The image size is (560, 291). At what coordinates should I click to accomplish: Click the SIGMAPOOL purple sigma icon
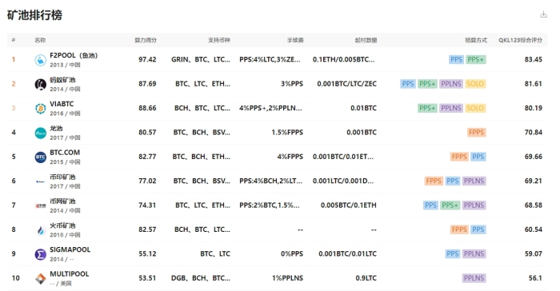(40, 254)
